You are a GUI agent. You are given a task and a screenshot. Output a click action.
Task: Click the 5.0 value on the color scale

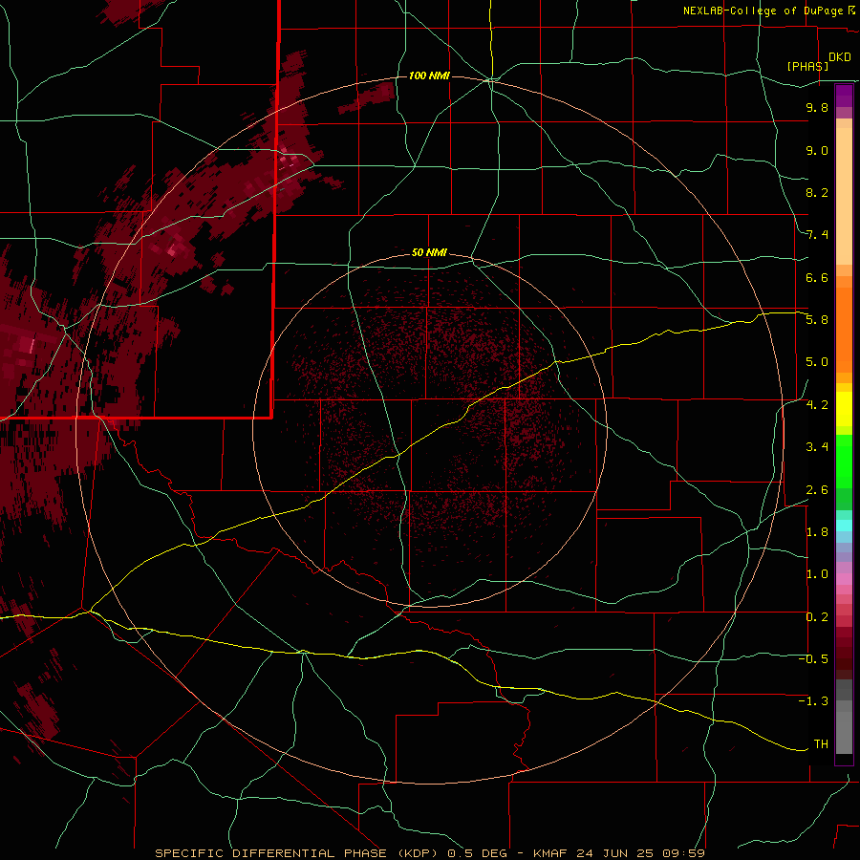point(817,362)
